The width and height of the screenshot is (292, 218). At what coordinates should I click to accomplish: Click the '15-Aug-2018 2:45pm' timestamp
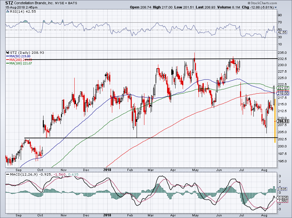tap(21, 7)
